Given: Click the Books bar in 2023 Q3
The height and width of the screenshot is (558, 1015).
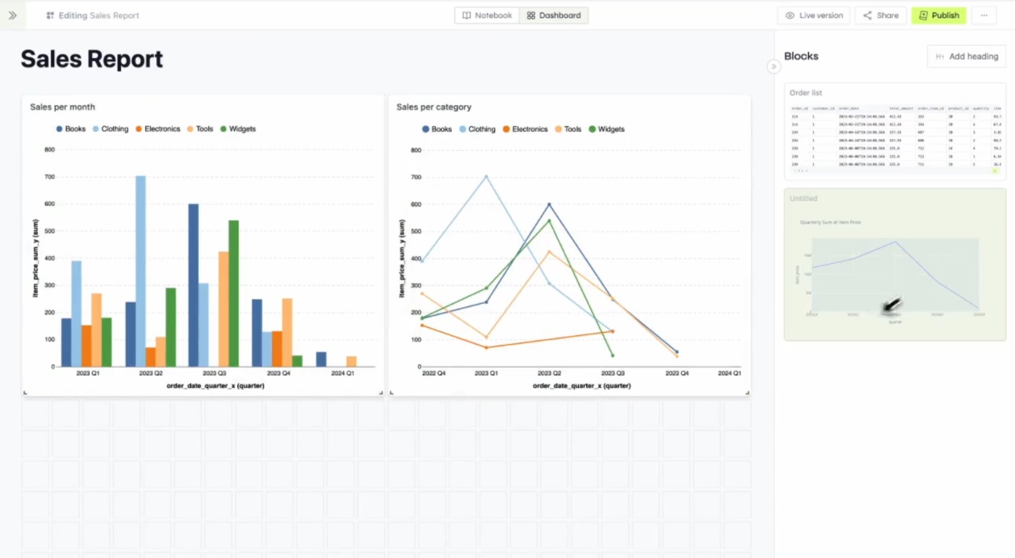Looking at the screenshot, I should tap(193, 285).
